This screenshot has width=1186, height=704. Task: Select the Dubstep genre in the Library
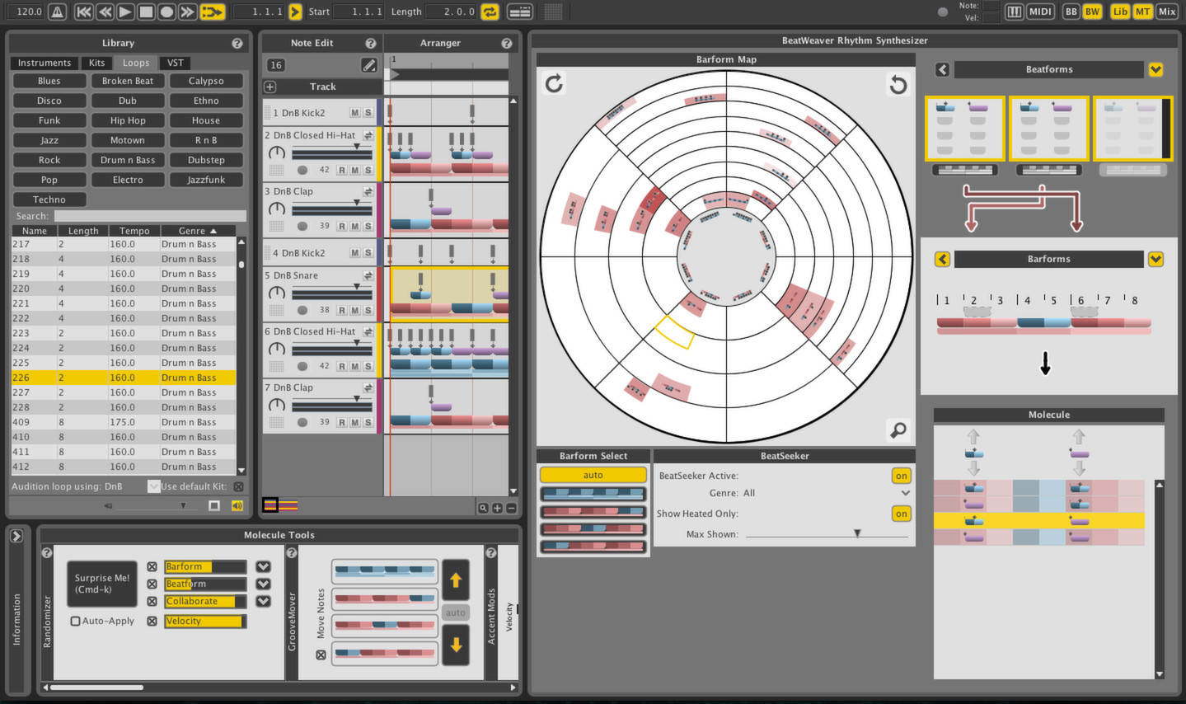pyautogui.click(x=205, y=160)
